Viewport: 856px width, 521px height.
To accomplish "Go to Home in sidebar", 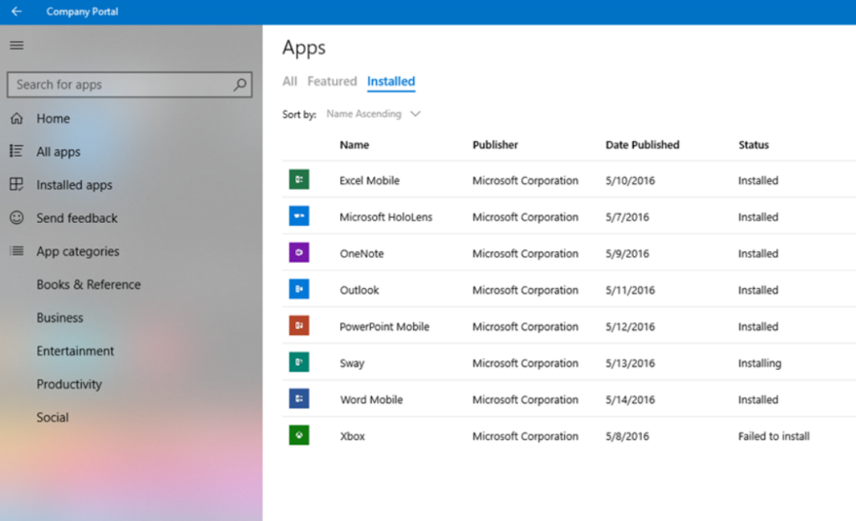I will [x=53, y=119].
